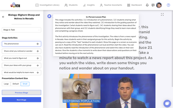Expand the Stage 1: Task dropdown
The height and width of the screenshot is (108, 173).
(22, 30)
